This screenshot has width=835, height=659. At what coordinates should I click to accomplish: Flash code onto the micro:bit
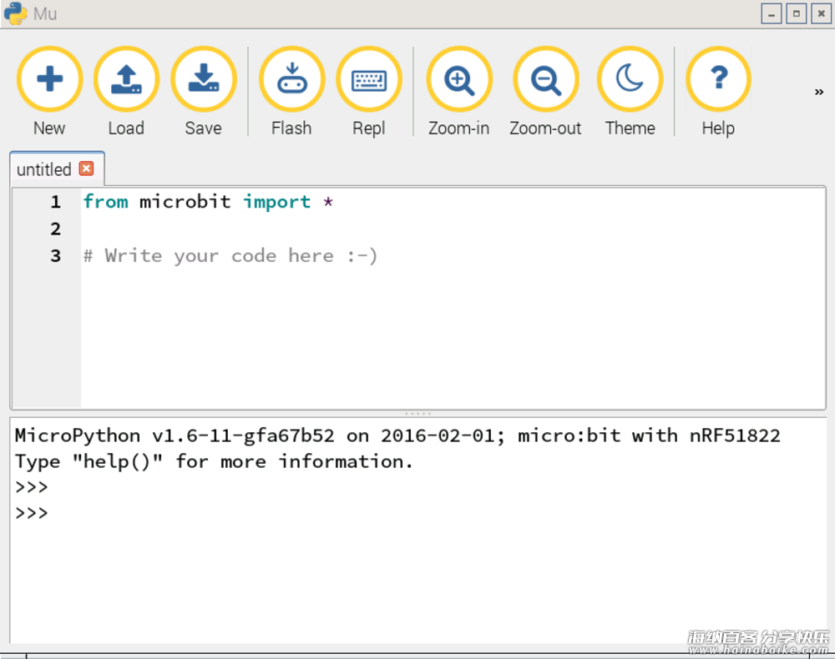(291, 92)
